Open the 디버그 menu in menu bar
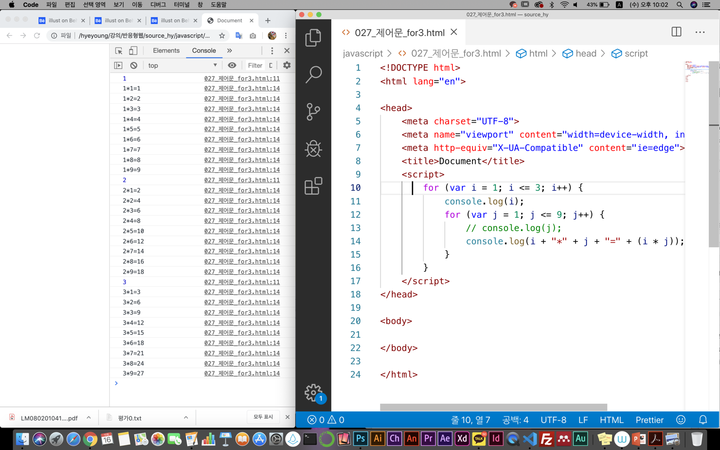720x450 pixels. click(158, 4)
